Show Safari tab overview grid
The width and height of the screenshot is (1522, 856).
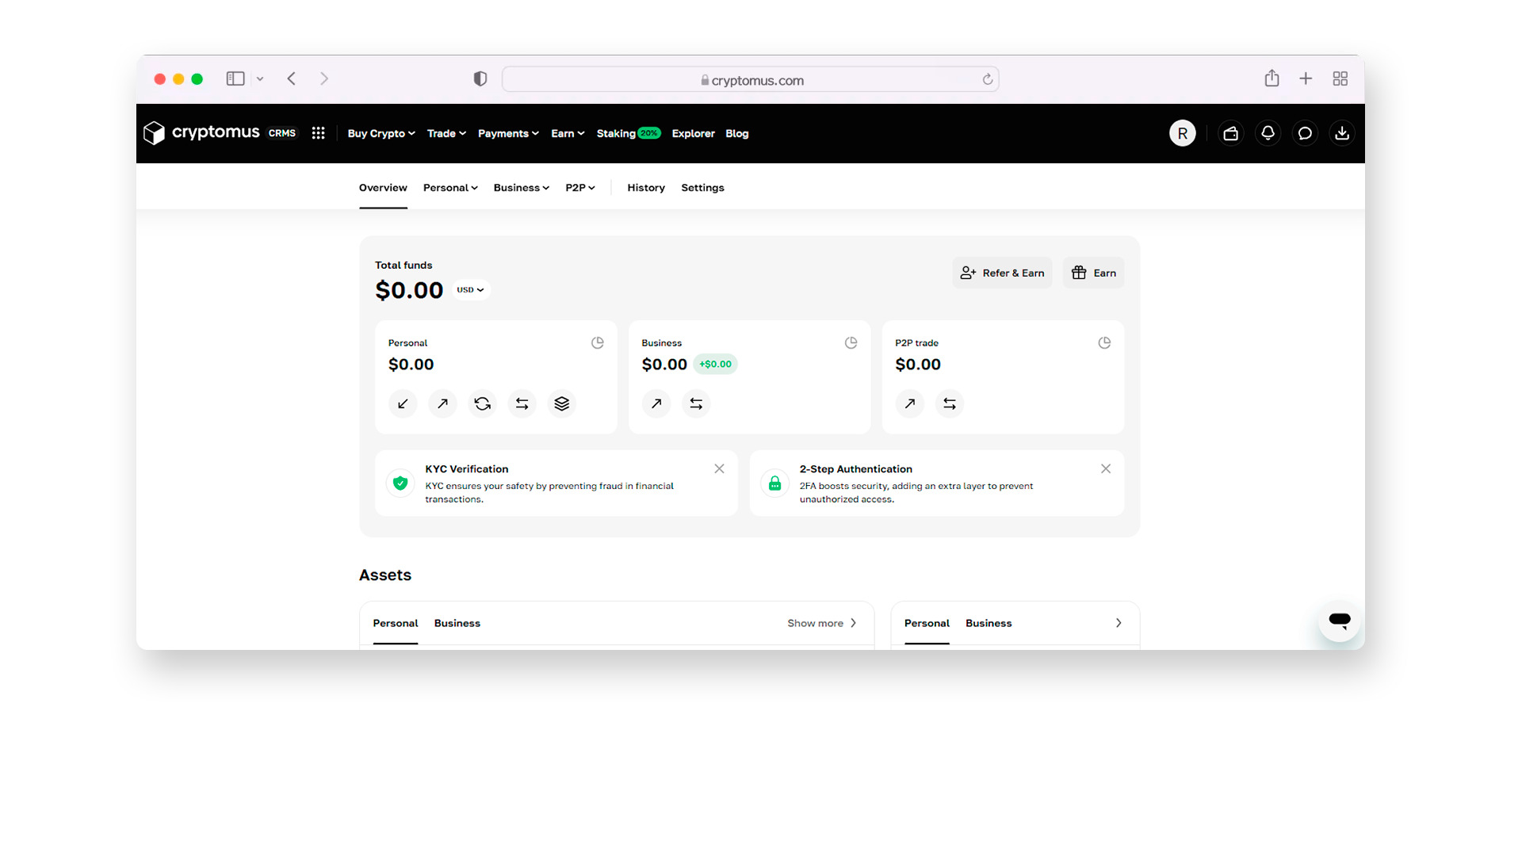pyautogui.click(x=1340, y=78)
